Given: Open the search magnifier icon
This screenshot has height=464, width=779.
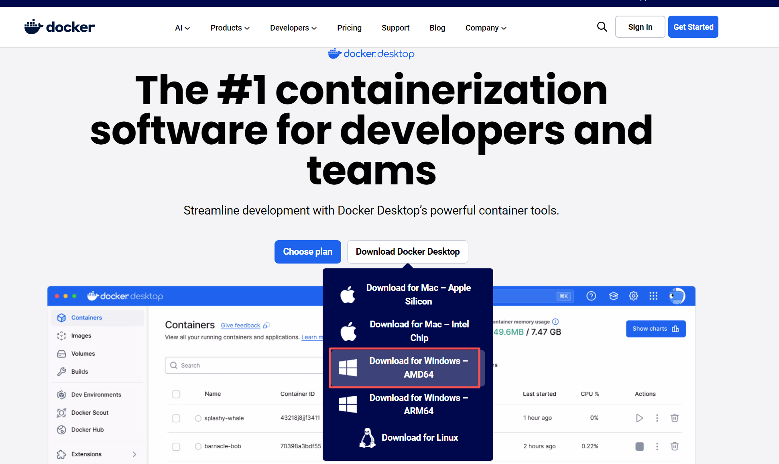Looking at the screenshot, I should coord(602,27).
